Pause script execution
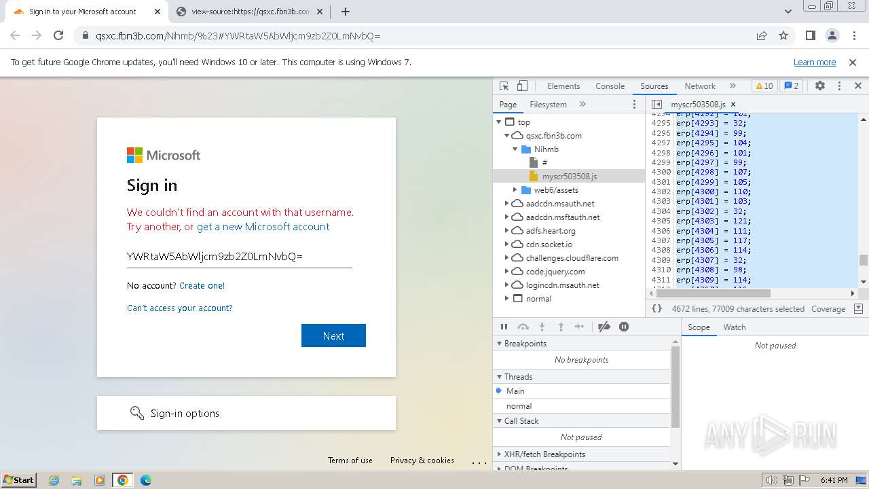This screenshot has height=489, width=869. [504, 327]
